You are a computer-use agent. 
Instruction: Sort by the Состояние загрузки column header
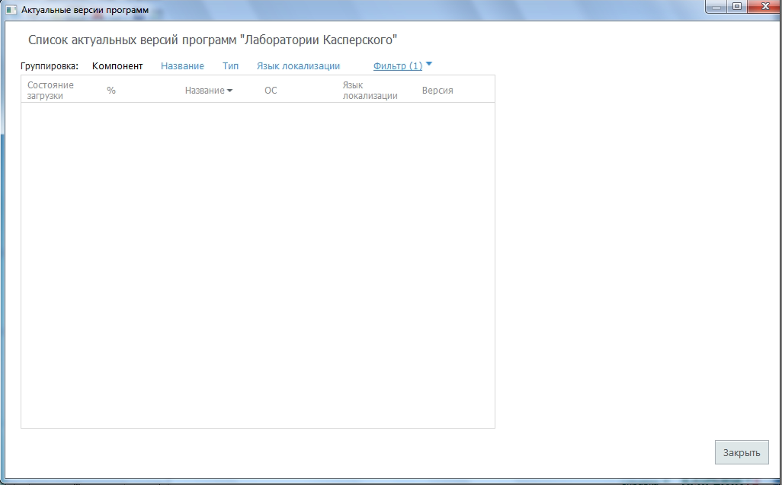(50, 90)
